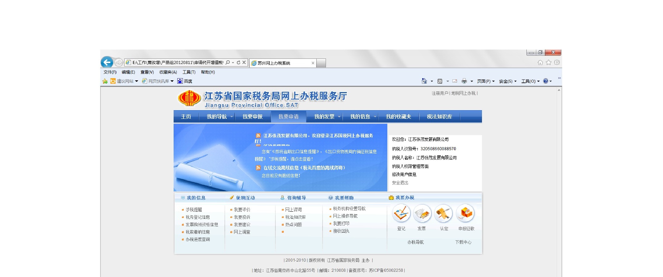Open the 帮助(H) menu
This screenshot has width=663, height=277.
pos(208,72)
